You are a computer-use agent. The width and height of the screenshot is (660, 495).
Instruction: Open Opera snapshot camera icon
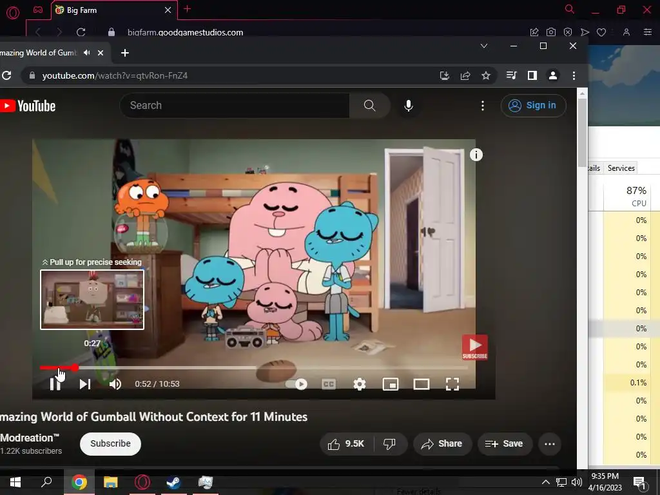click(x=551, y=32)
